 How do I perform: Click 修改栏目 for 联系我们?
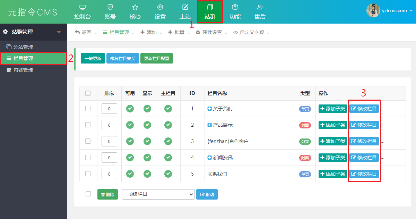tap(364, 174)
